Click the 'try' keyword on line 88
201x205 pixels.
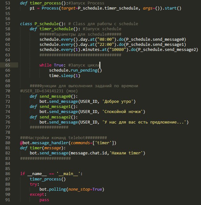click(x=33, y=184)
